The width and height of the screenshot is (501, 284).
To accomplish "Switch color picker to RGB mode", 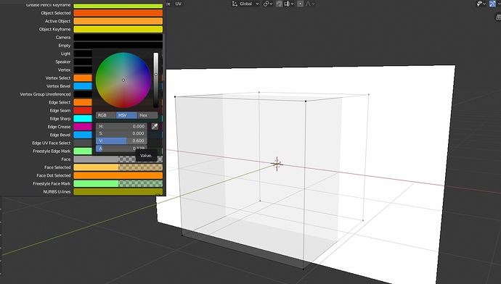I will pos(106,115).
